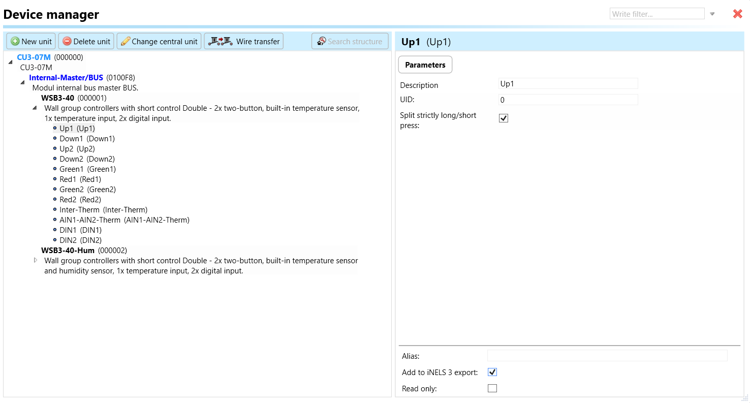Collapse the WSB3-40 unit tree
Viewport: 750px width, 403px height.
[35, 108]
